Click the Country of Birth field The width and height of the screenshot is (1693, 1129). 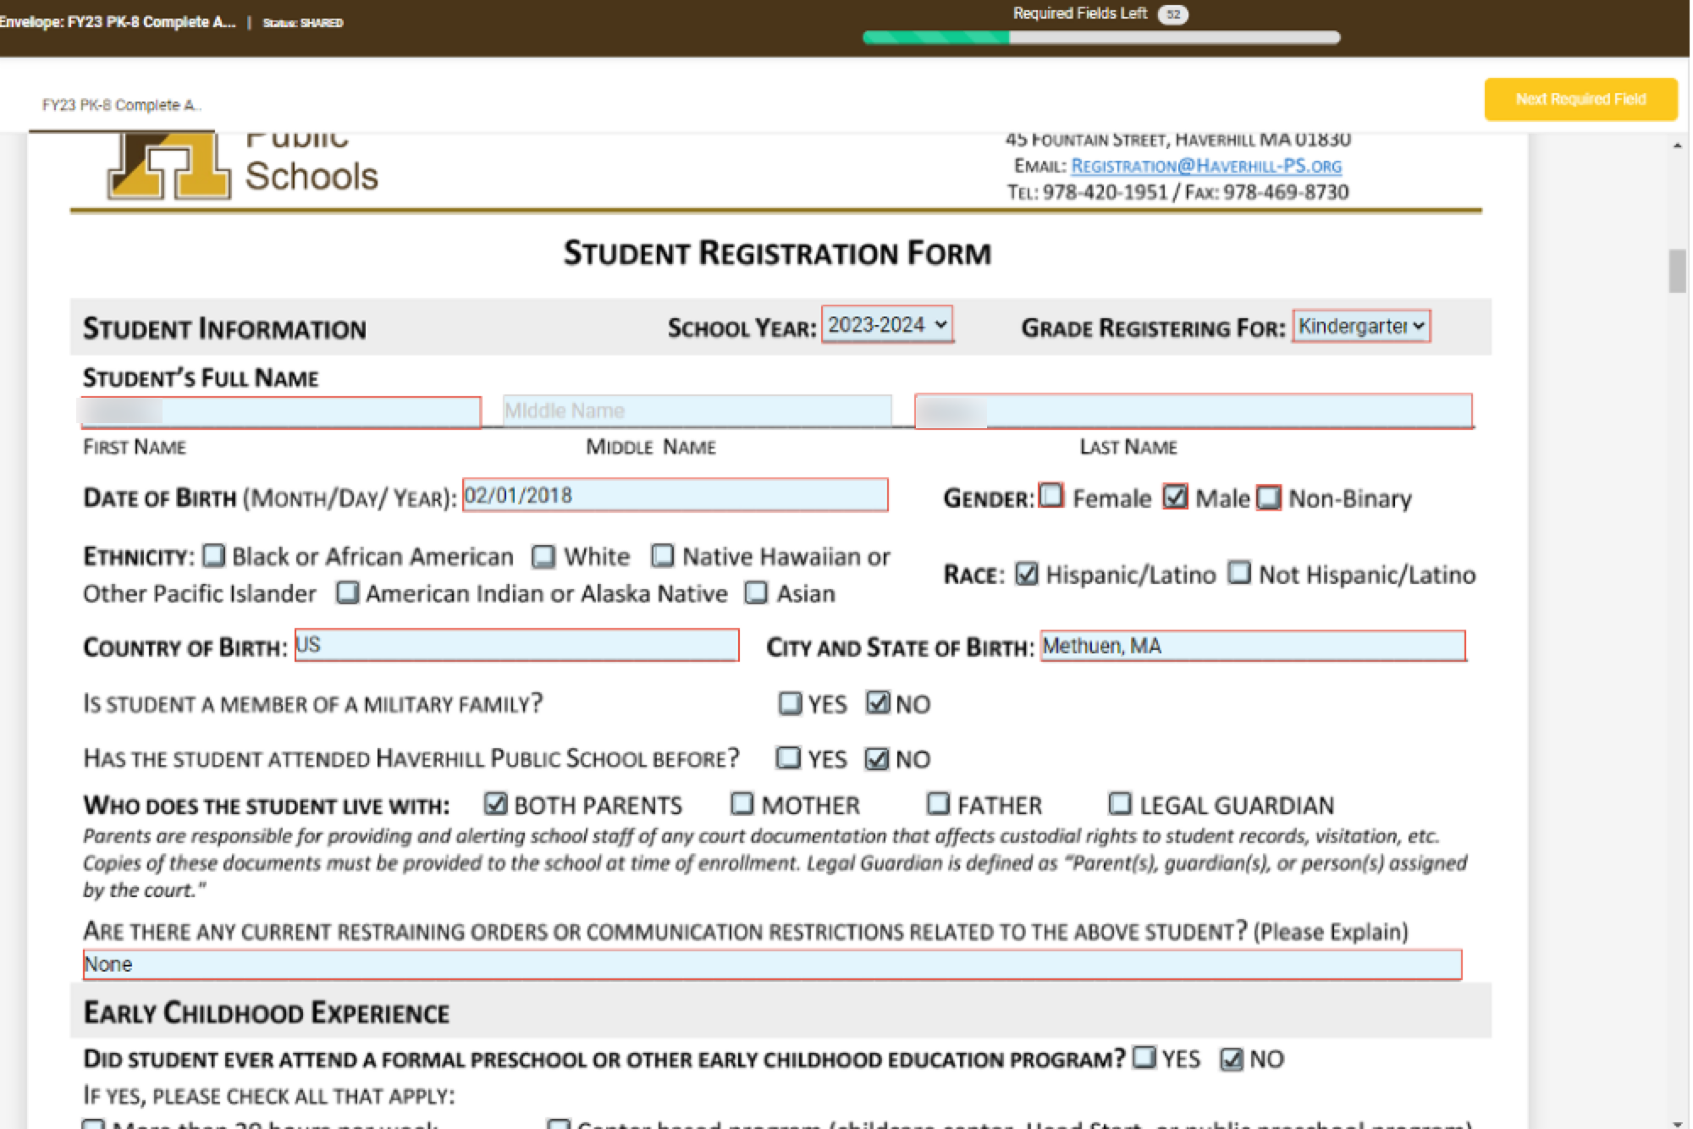[516, 646]
